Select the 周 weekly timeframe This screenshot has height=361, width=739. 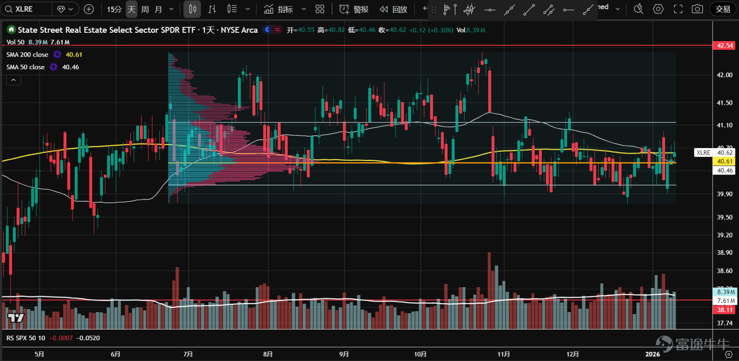(145, 9)
